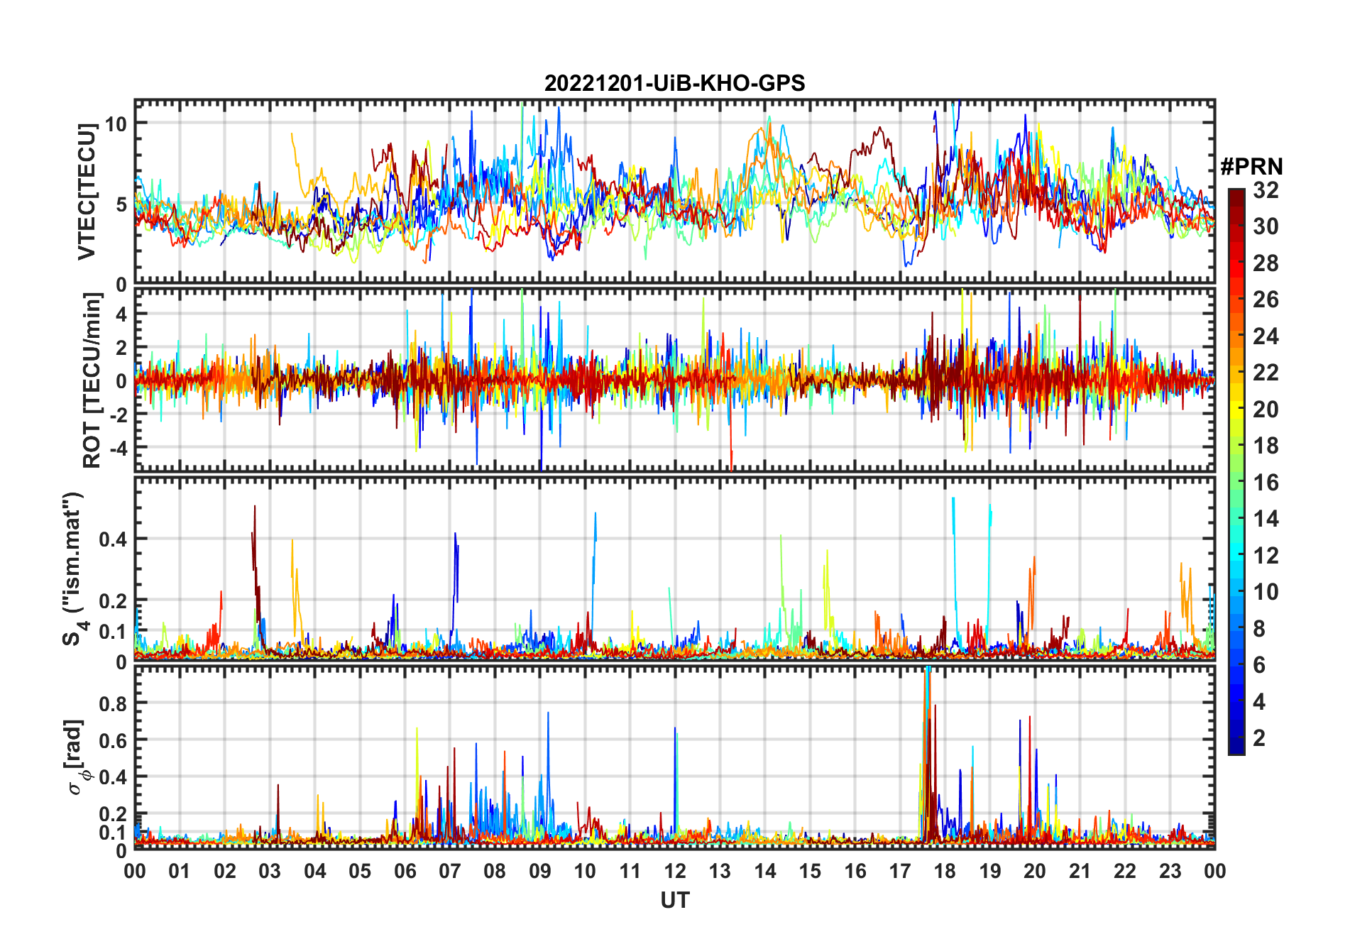Click the ROT [TECU/min] y-axis label
This screenshot has height=944, width=1350.
click(92, 380)
